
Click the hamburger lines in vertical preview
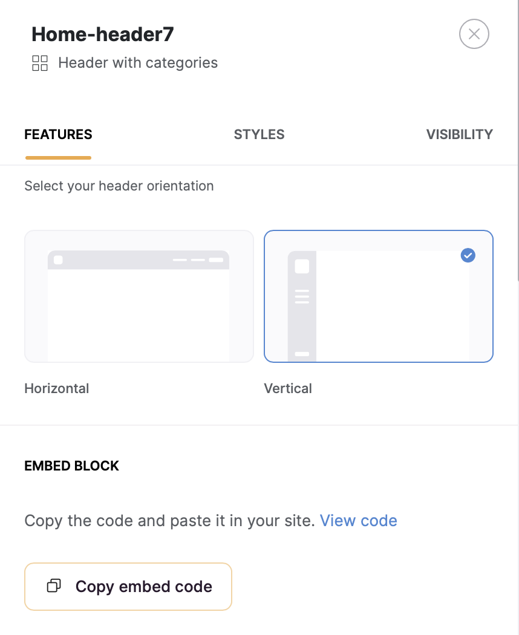[302, 296]
